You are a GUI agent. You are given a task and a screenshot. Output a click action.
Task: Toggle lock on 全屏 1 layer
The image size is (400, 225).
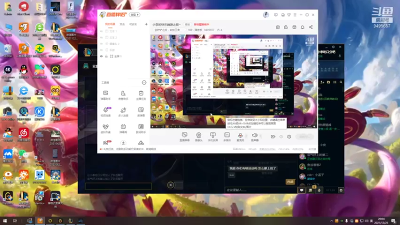tap(106, 56)
